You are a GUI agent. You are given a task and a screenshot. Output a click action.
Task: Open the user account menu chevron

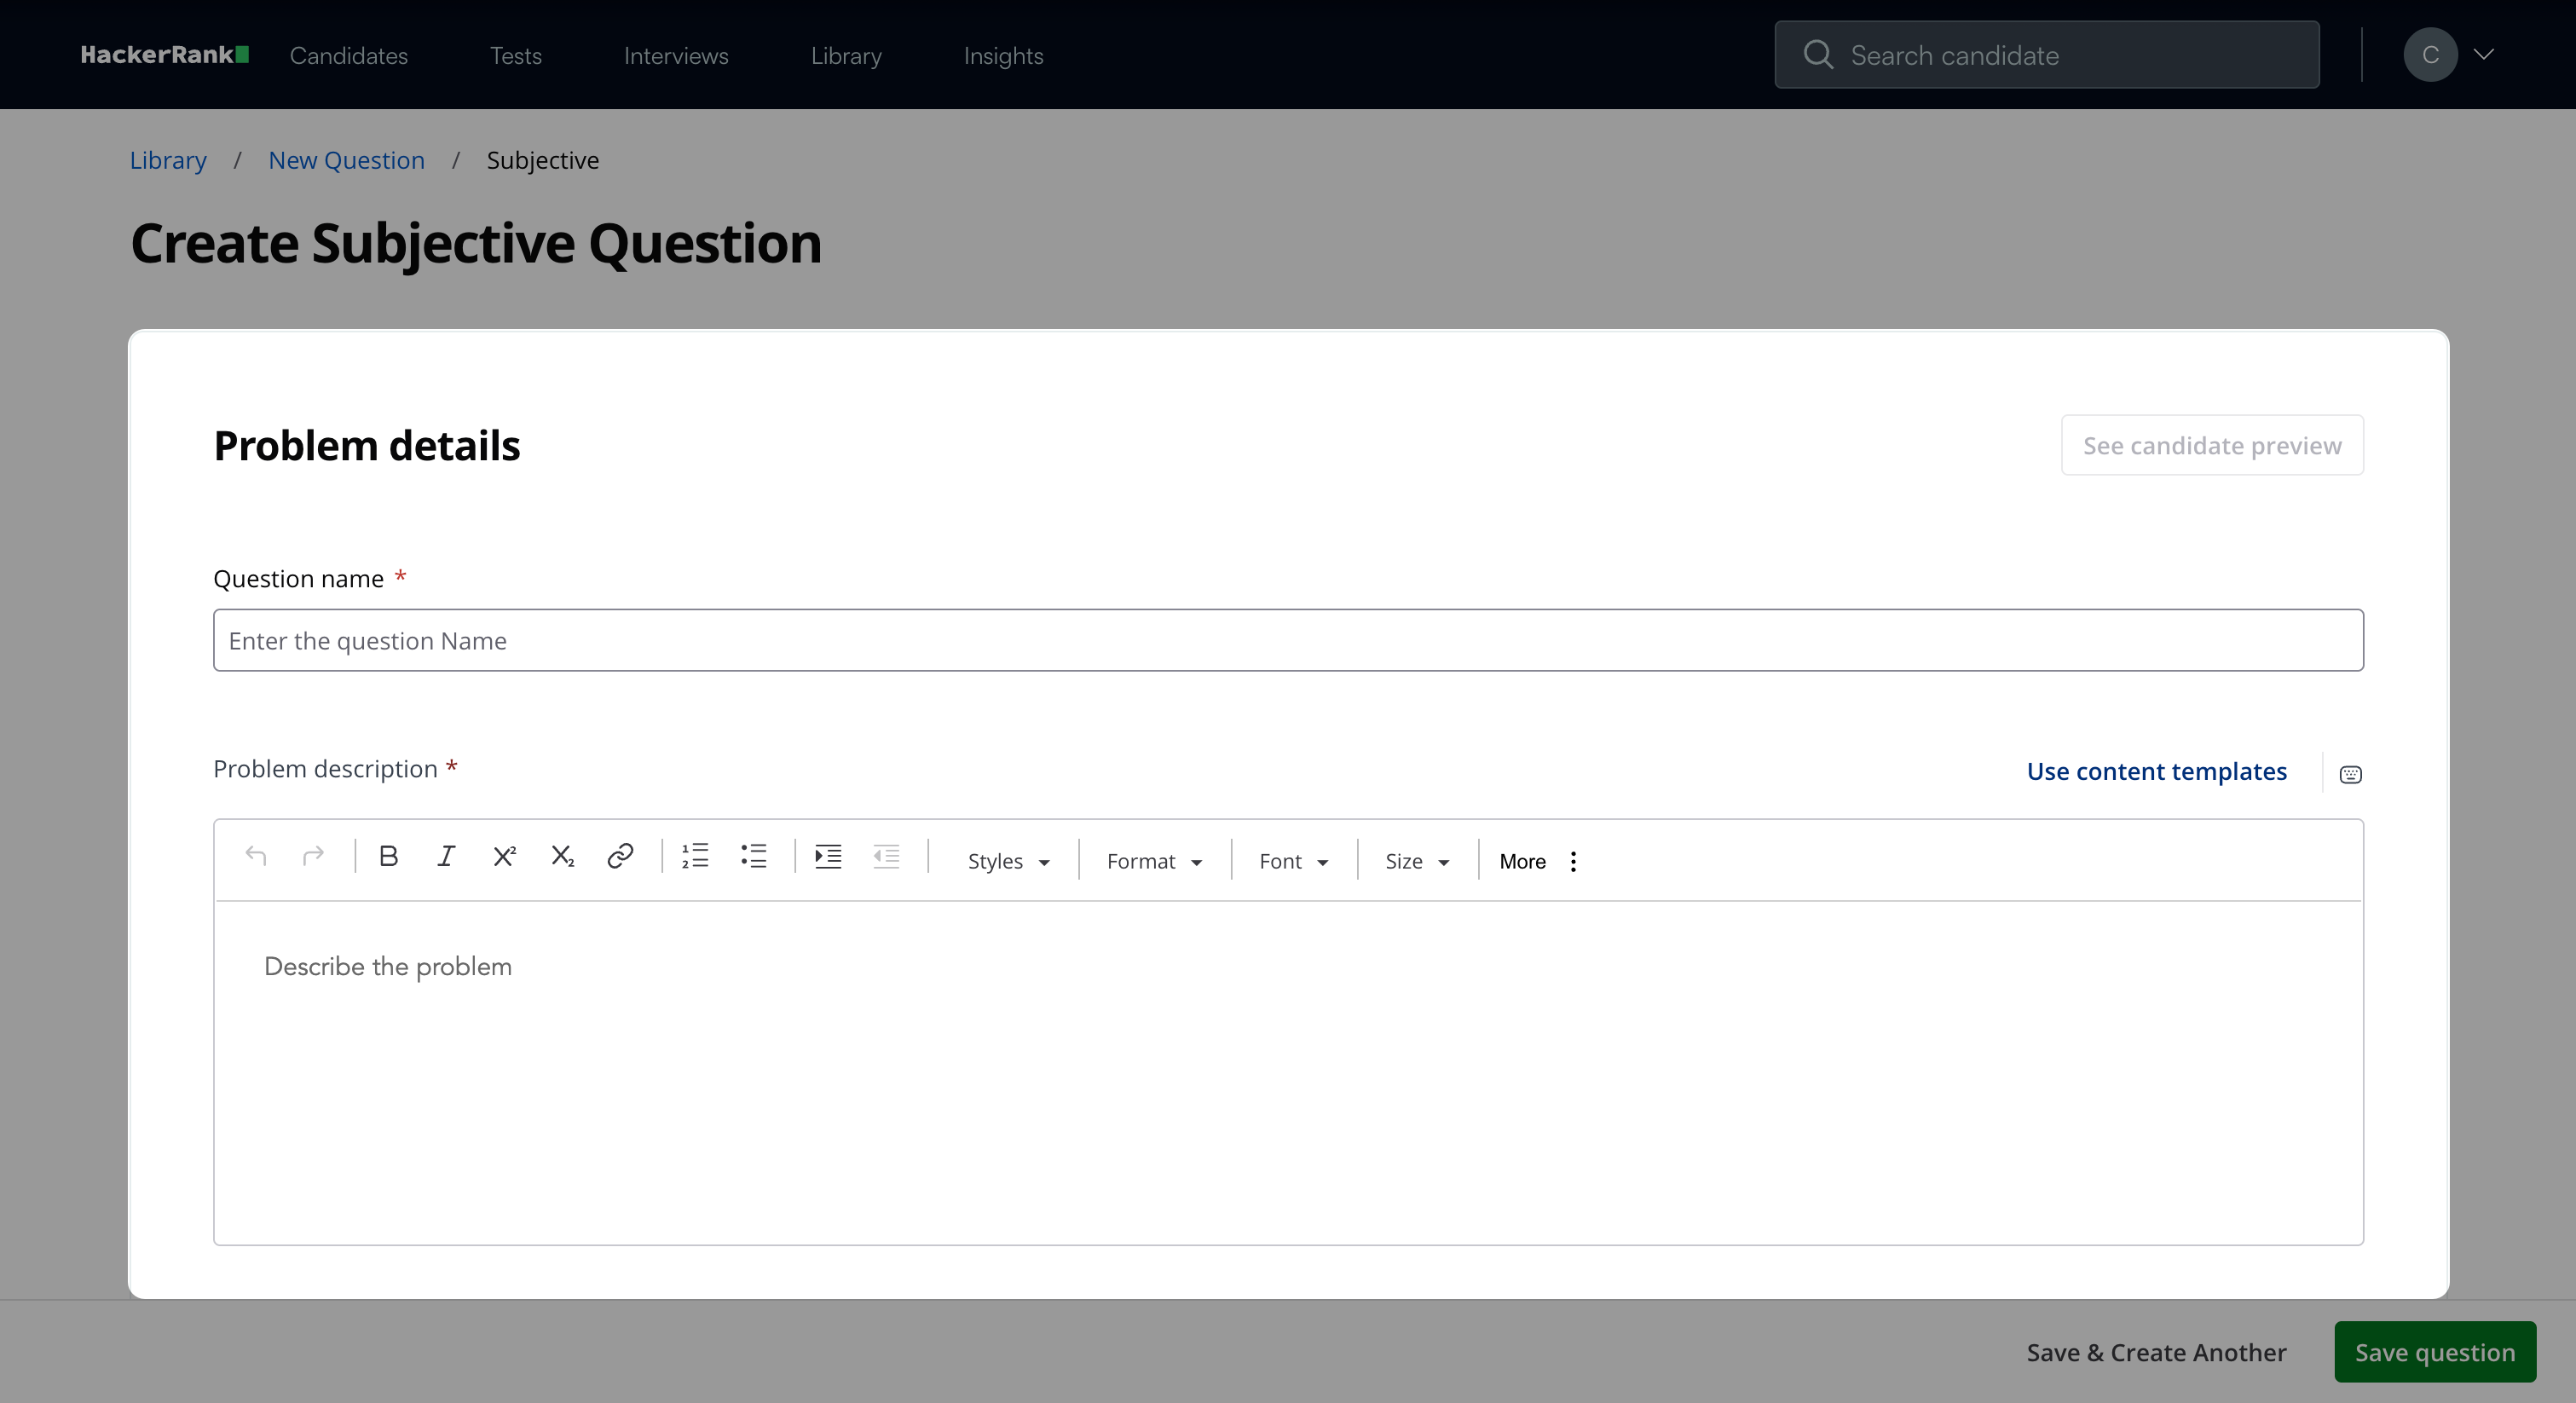point(2484,55)
